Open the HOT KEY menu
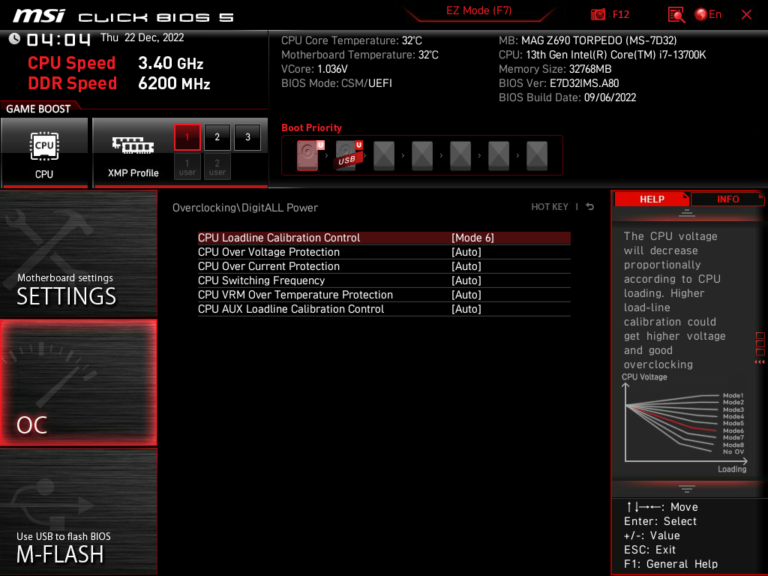The height and width of the screenshot is (576, 768). [550, 207]
